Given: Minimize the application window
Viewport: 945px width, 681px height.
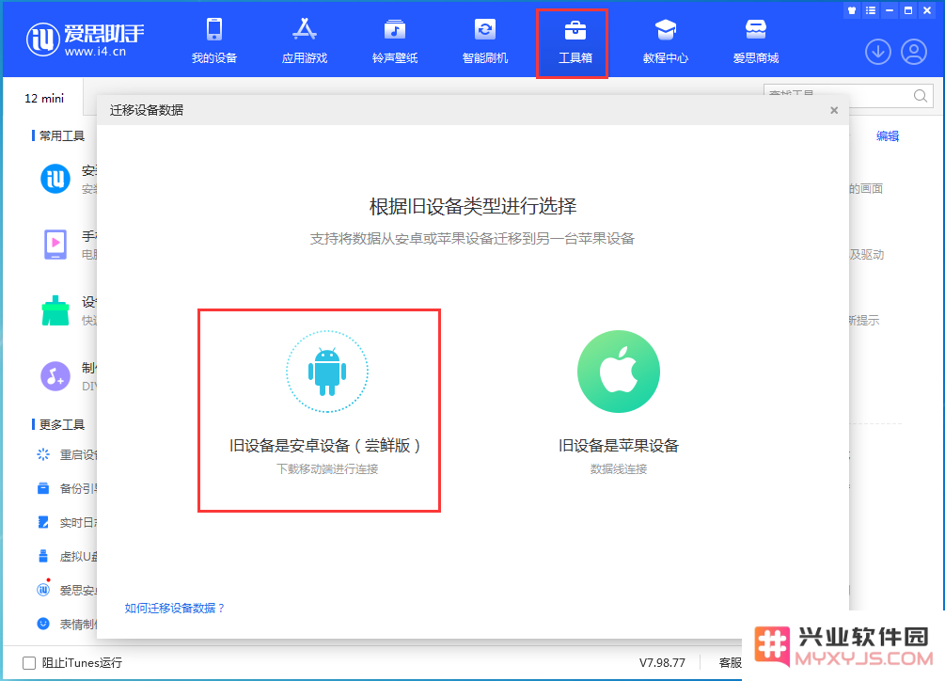Looking at the screenshot, I should point(890,10).
